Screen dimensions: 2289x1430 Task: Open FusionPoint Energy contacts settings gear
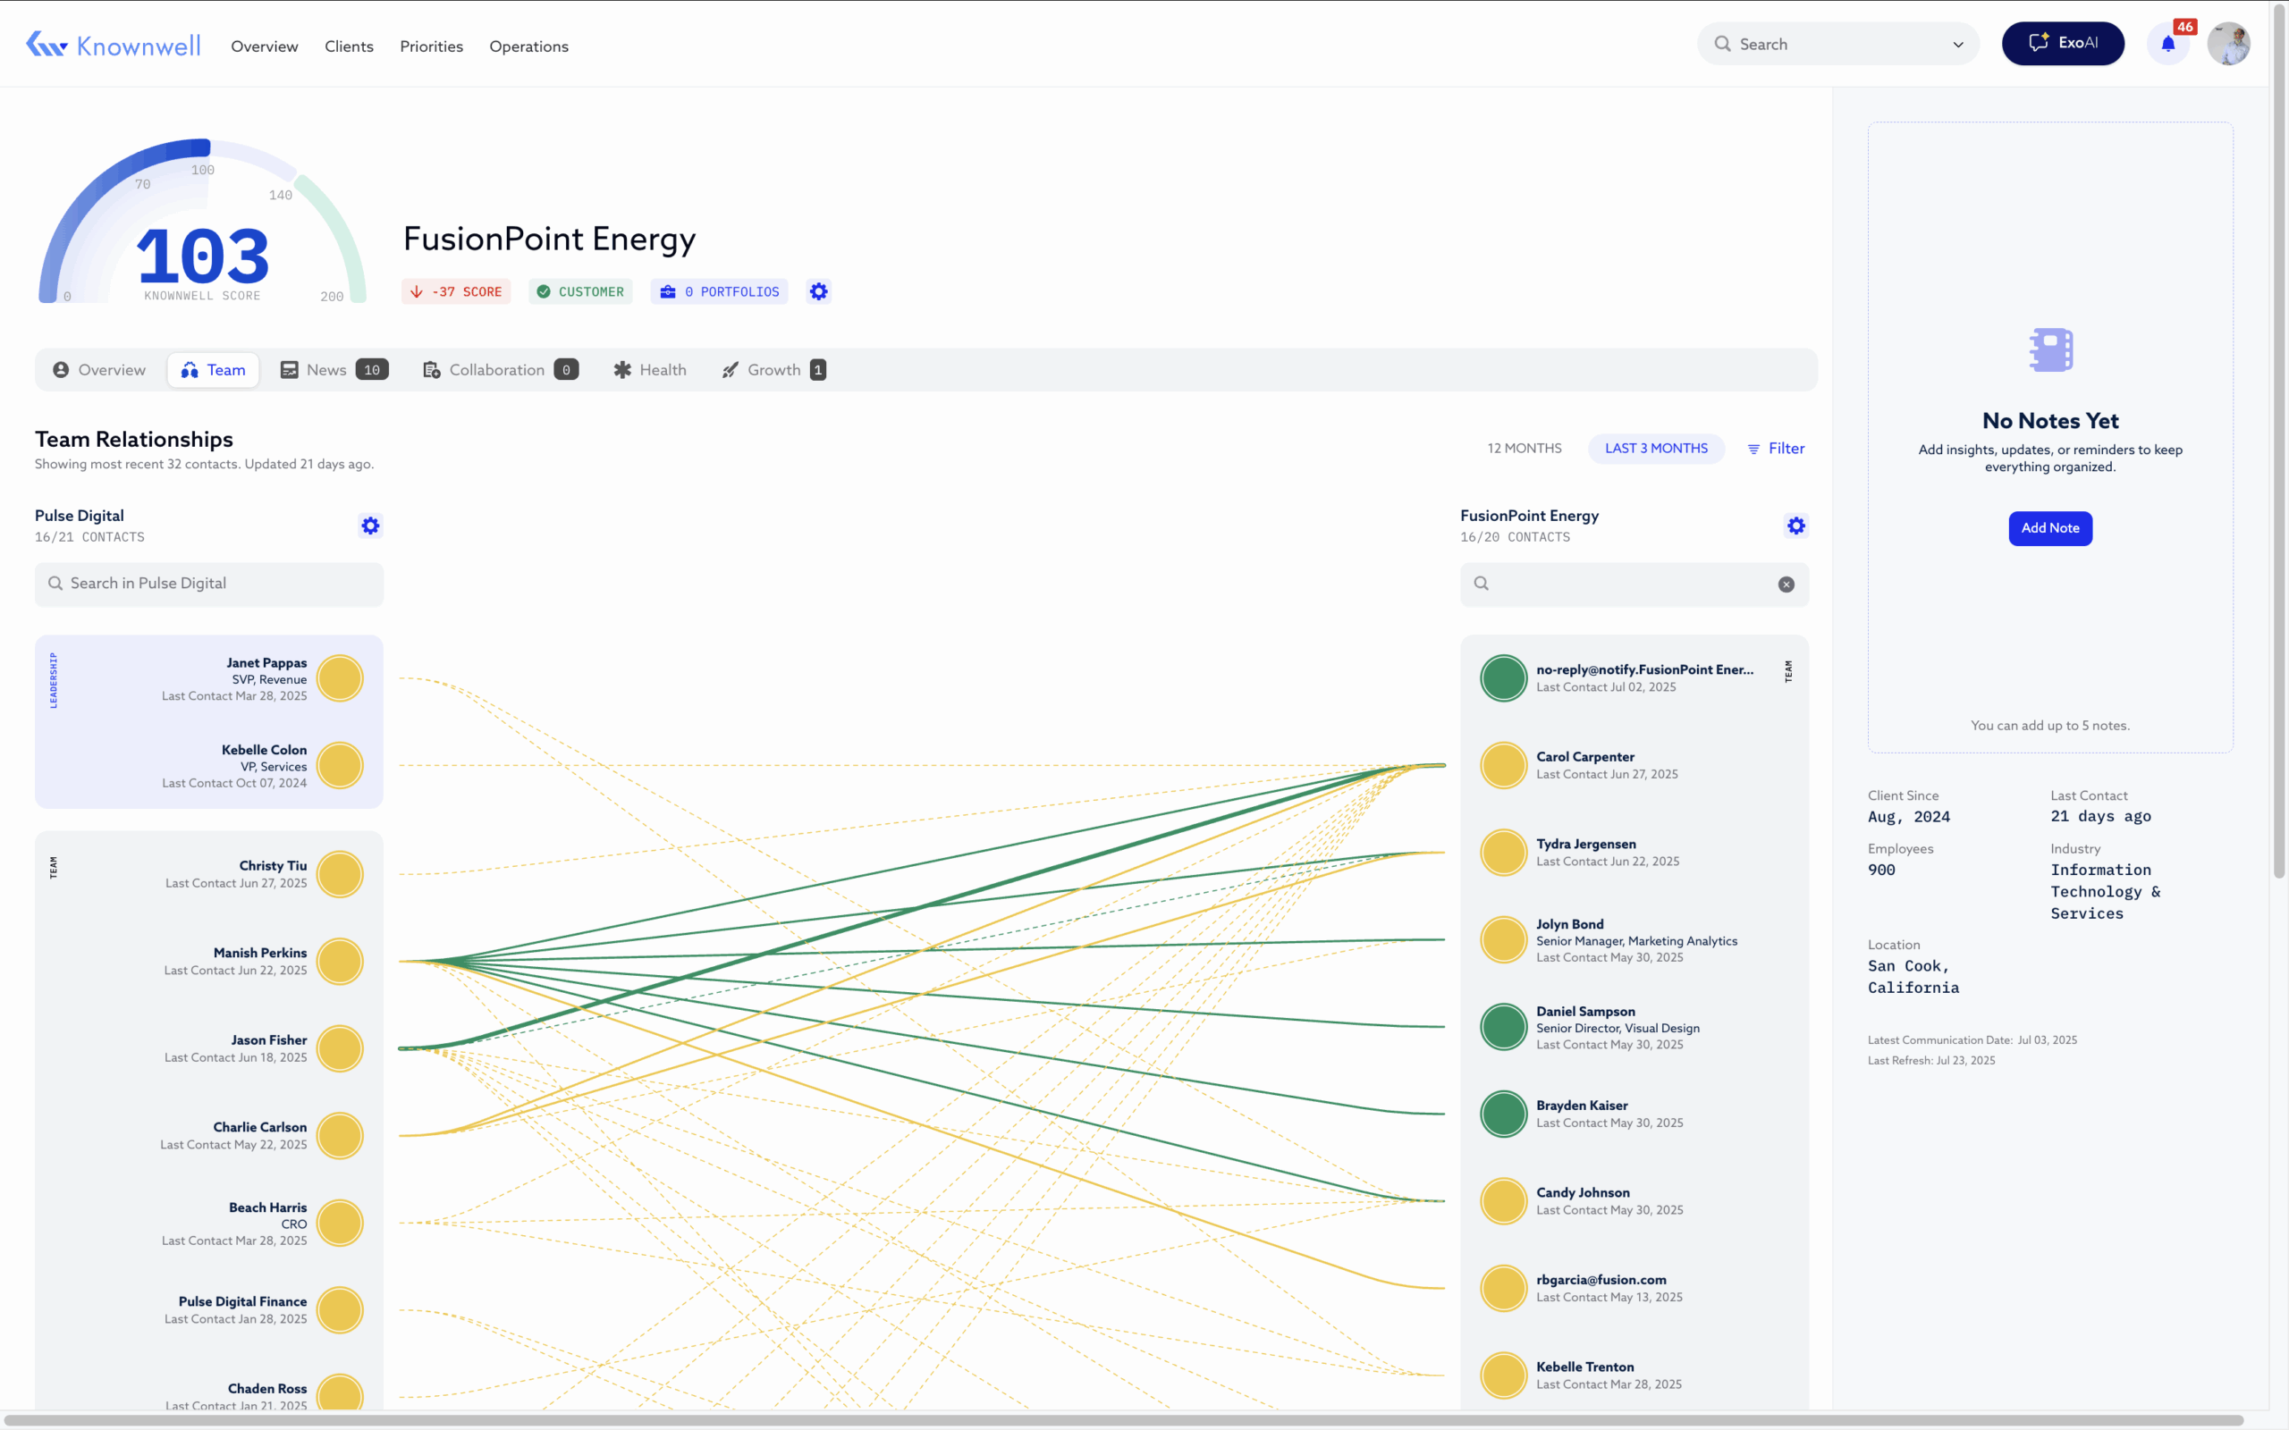click(x=1796, y=526)
